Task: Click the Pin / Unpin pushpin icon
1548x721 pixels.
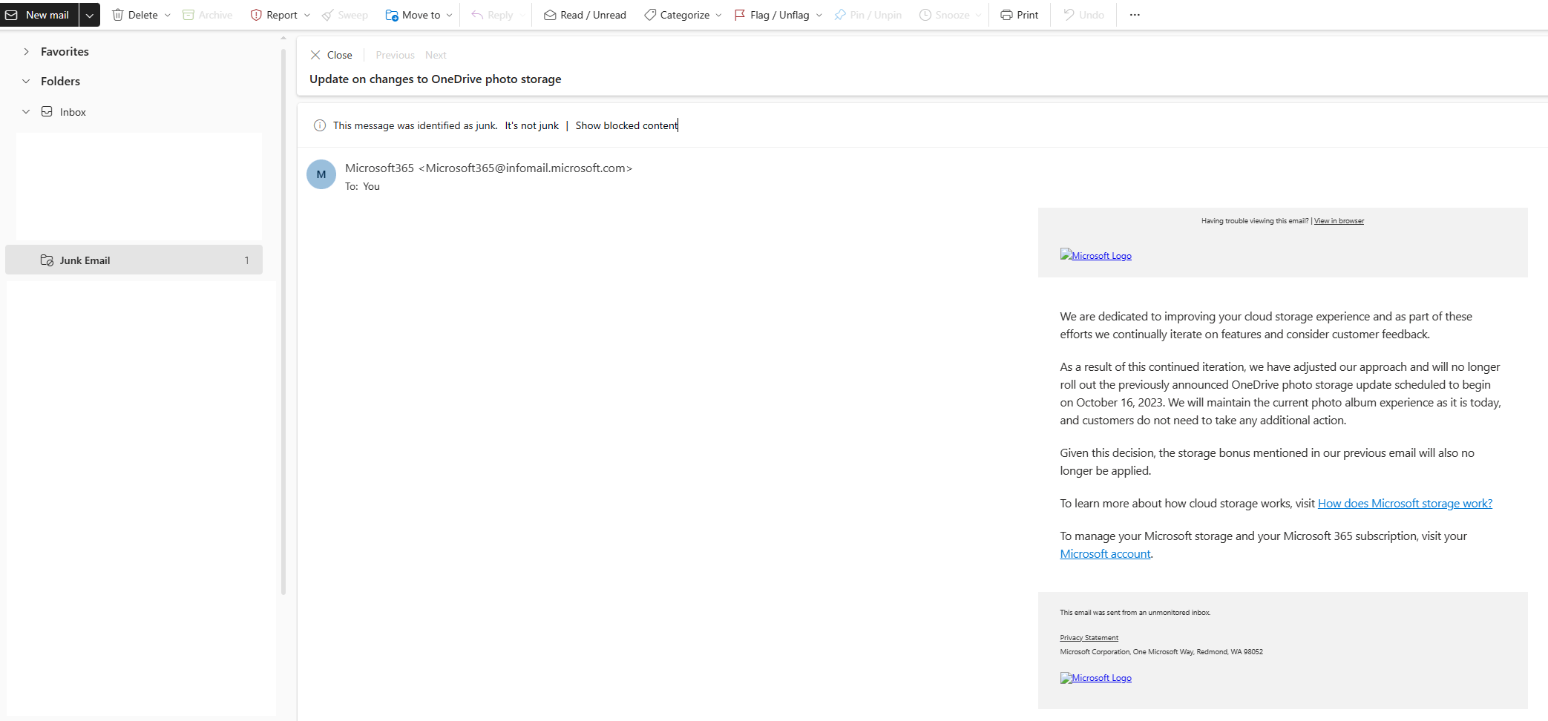Action: (x=840, y=15)
